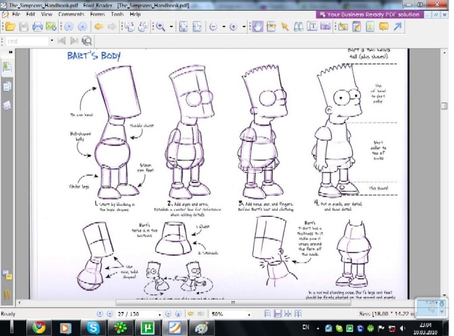Open the Pages thumbnails side panel
This screenshot has height=336, width=454.
pyautogui.click(x=7, y=86)
